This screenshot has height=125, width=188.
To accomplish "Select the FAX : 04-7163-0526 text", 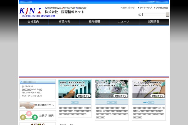I will [x=32, y=96].
